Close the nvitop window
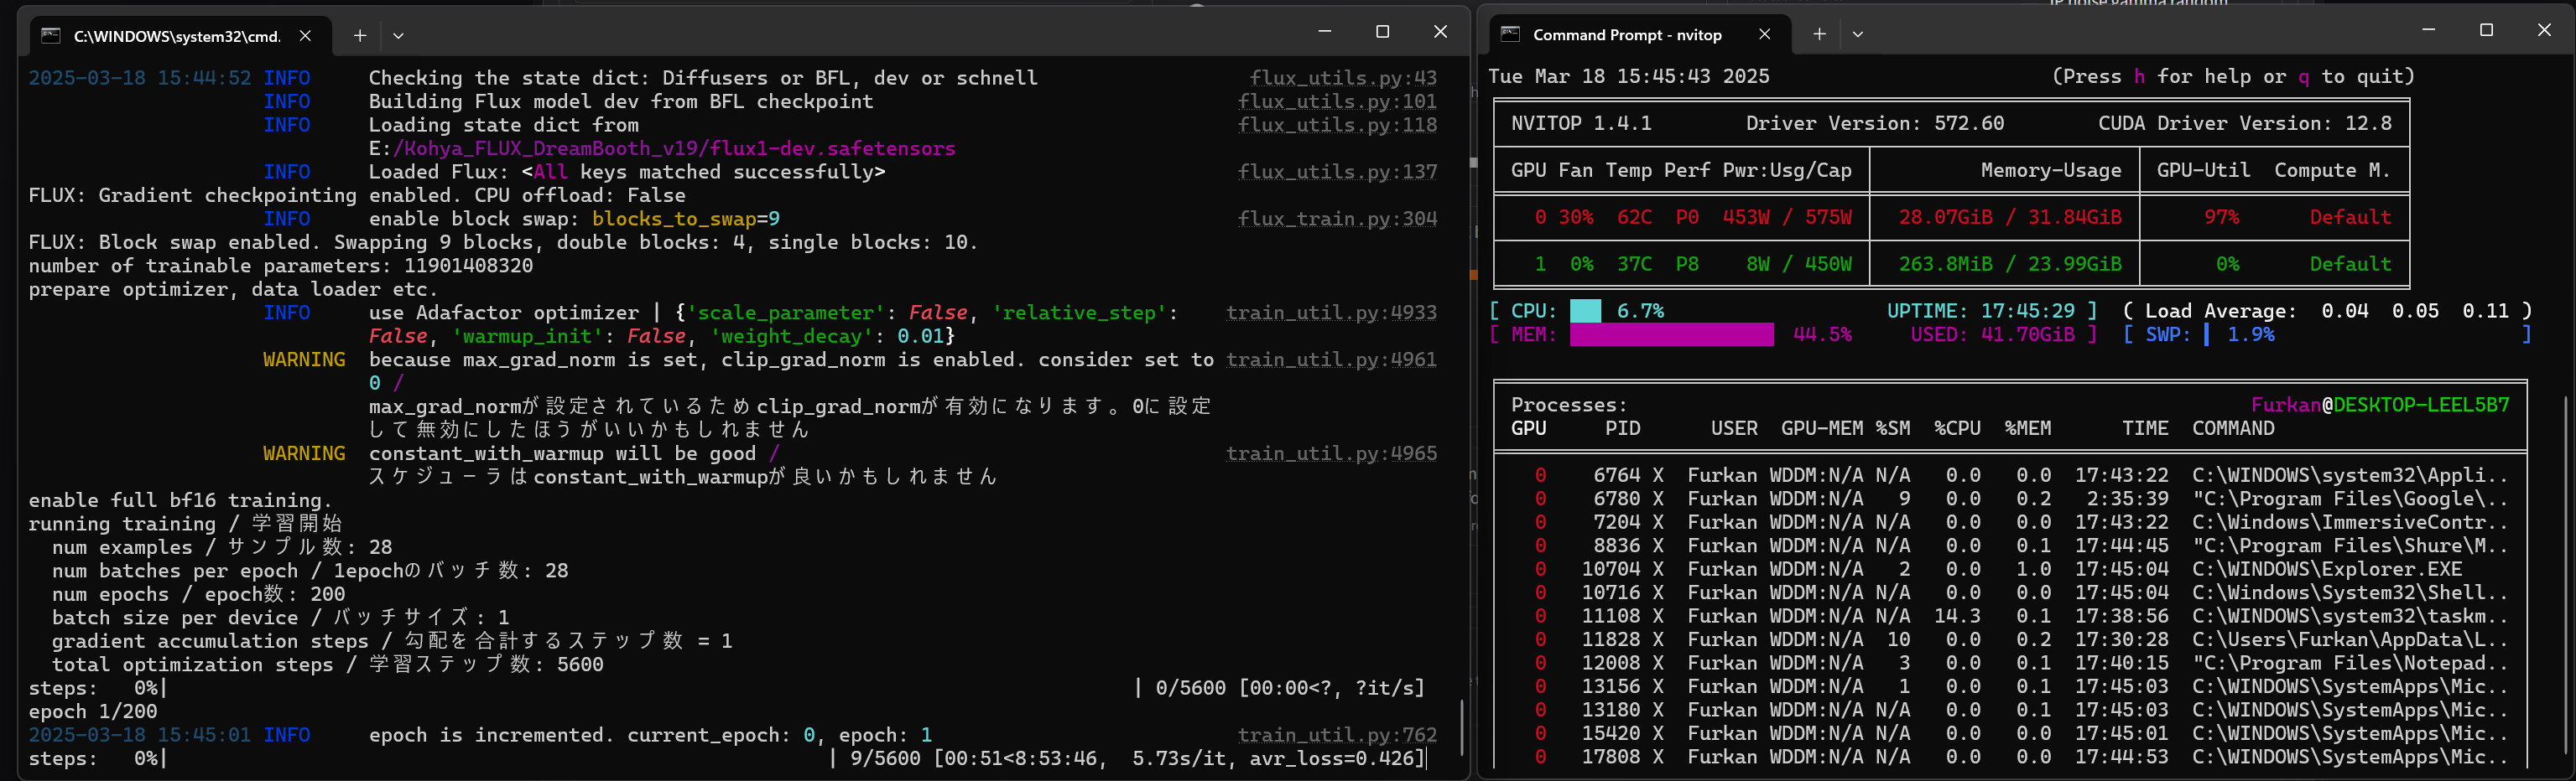The width and height of the screenshot is (2576, 781). [2544, 30]
